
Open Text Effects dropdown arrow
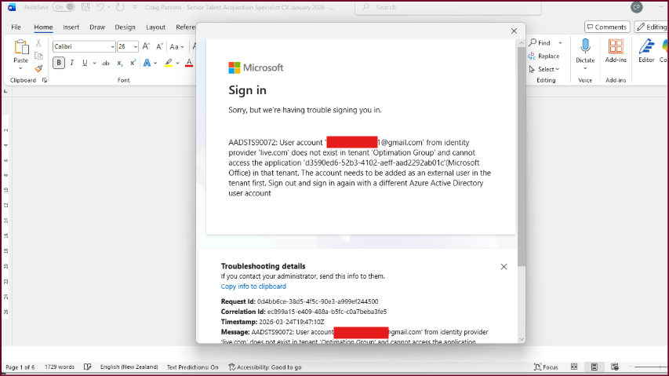click(156, 63)
